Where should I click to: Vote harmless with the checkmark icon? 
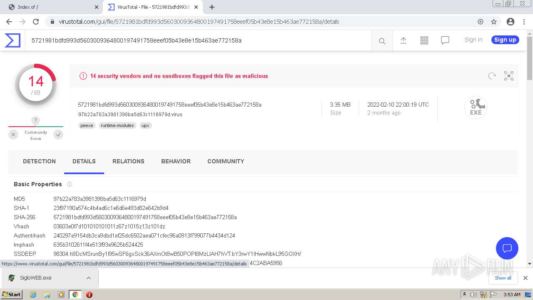point(58,135)
